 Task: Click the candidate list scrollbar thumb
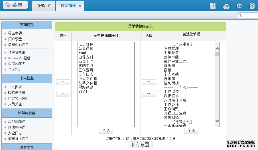[x=217, y=54]
